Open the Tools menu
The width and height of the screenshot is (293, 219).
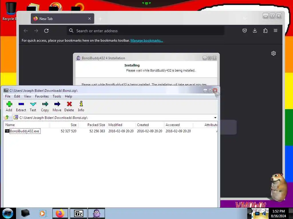click(57, 96)
